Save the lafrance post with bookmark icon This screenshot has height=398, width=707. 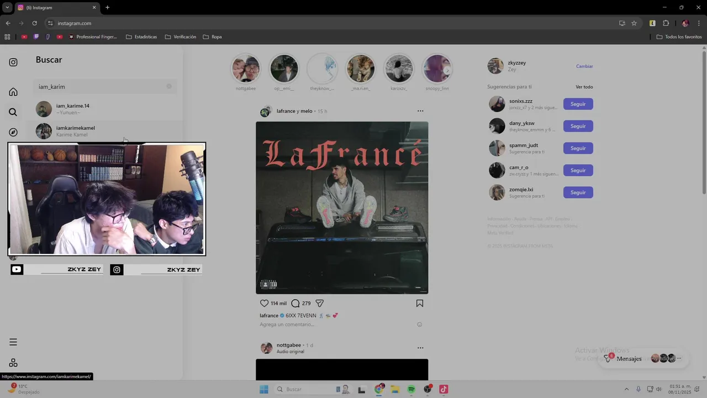point(420,303)
